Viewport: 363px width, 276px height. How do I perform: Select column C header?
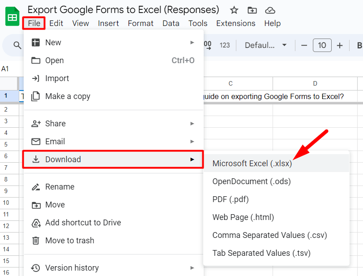[231, 83]
